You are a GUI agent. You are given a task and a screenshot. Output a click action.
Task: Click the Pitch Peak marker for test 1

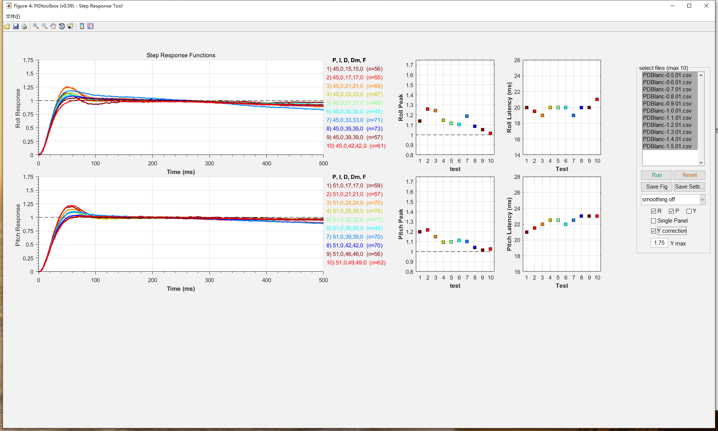coord(420,232)
